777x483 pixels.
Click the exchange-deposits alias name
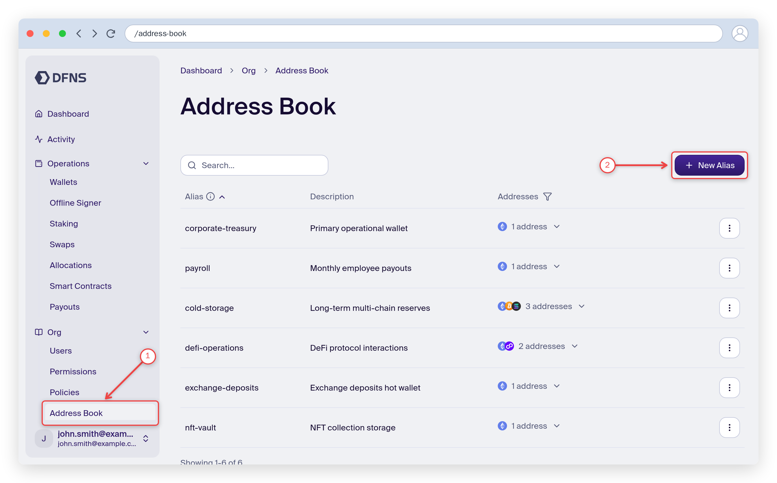tap(221, 388)
